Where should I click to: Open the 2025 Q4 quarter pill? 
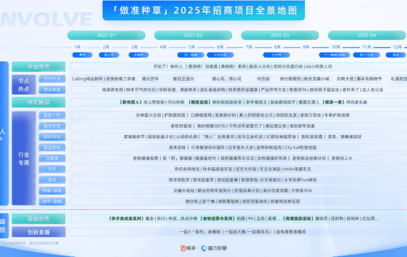[x=366, y=35]
